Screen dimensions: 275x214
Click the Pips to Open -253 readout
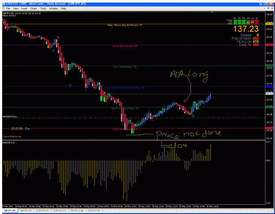point(245,38)
